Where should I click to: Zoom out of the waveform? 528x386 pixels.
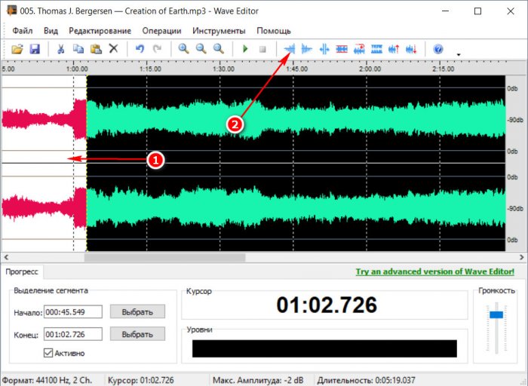click(201, 49)
